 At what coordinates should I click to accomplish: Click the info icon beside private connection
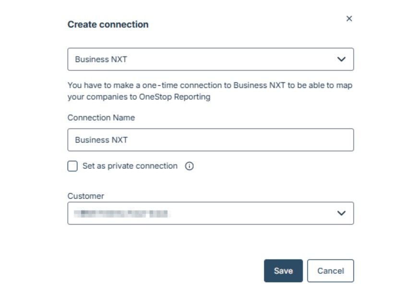[x=189, y=166]
